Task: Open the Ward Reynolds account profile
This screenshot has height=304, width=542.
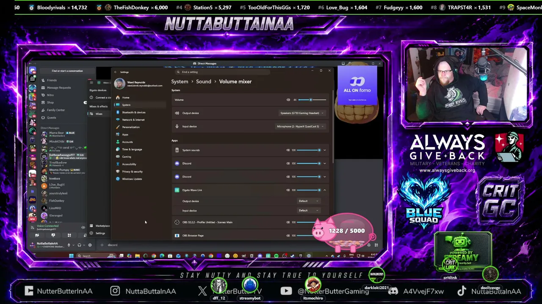Action: coord(138,84)
